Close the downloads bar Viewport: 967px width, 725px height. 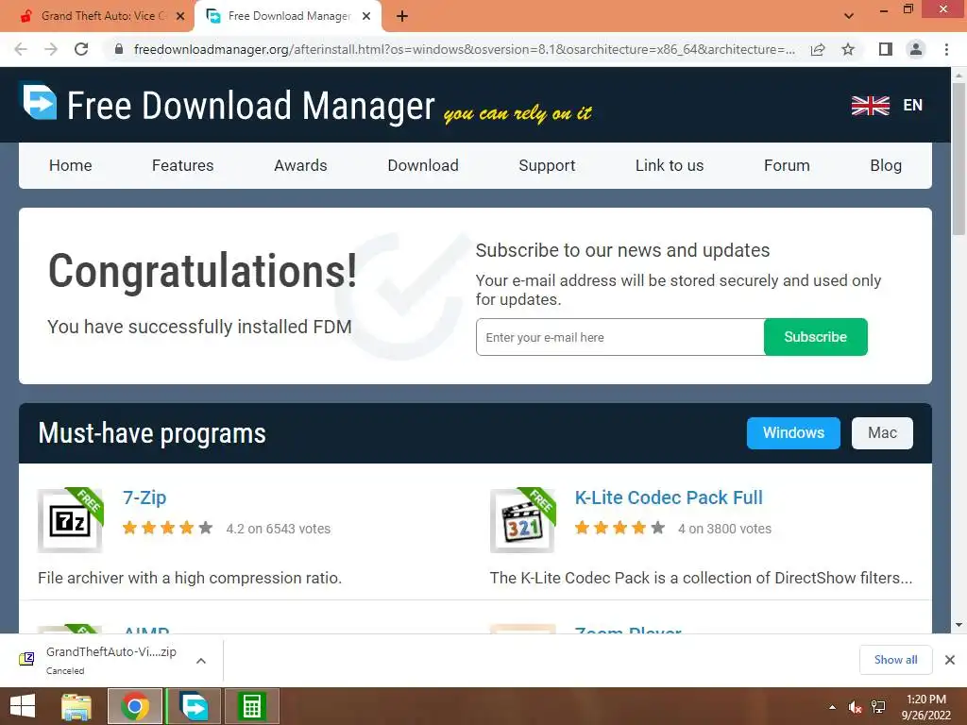tap(950, 660)
